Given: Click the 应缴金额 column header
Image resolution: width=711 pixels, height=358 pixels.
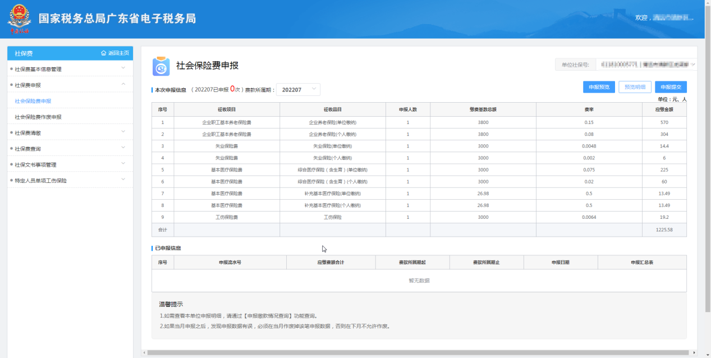Looking at the screenshot, I should click(x=664, y=109).
